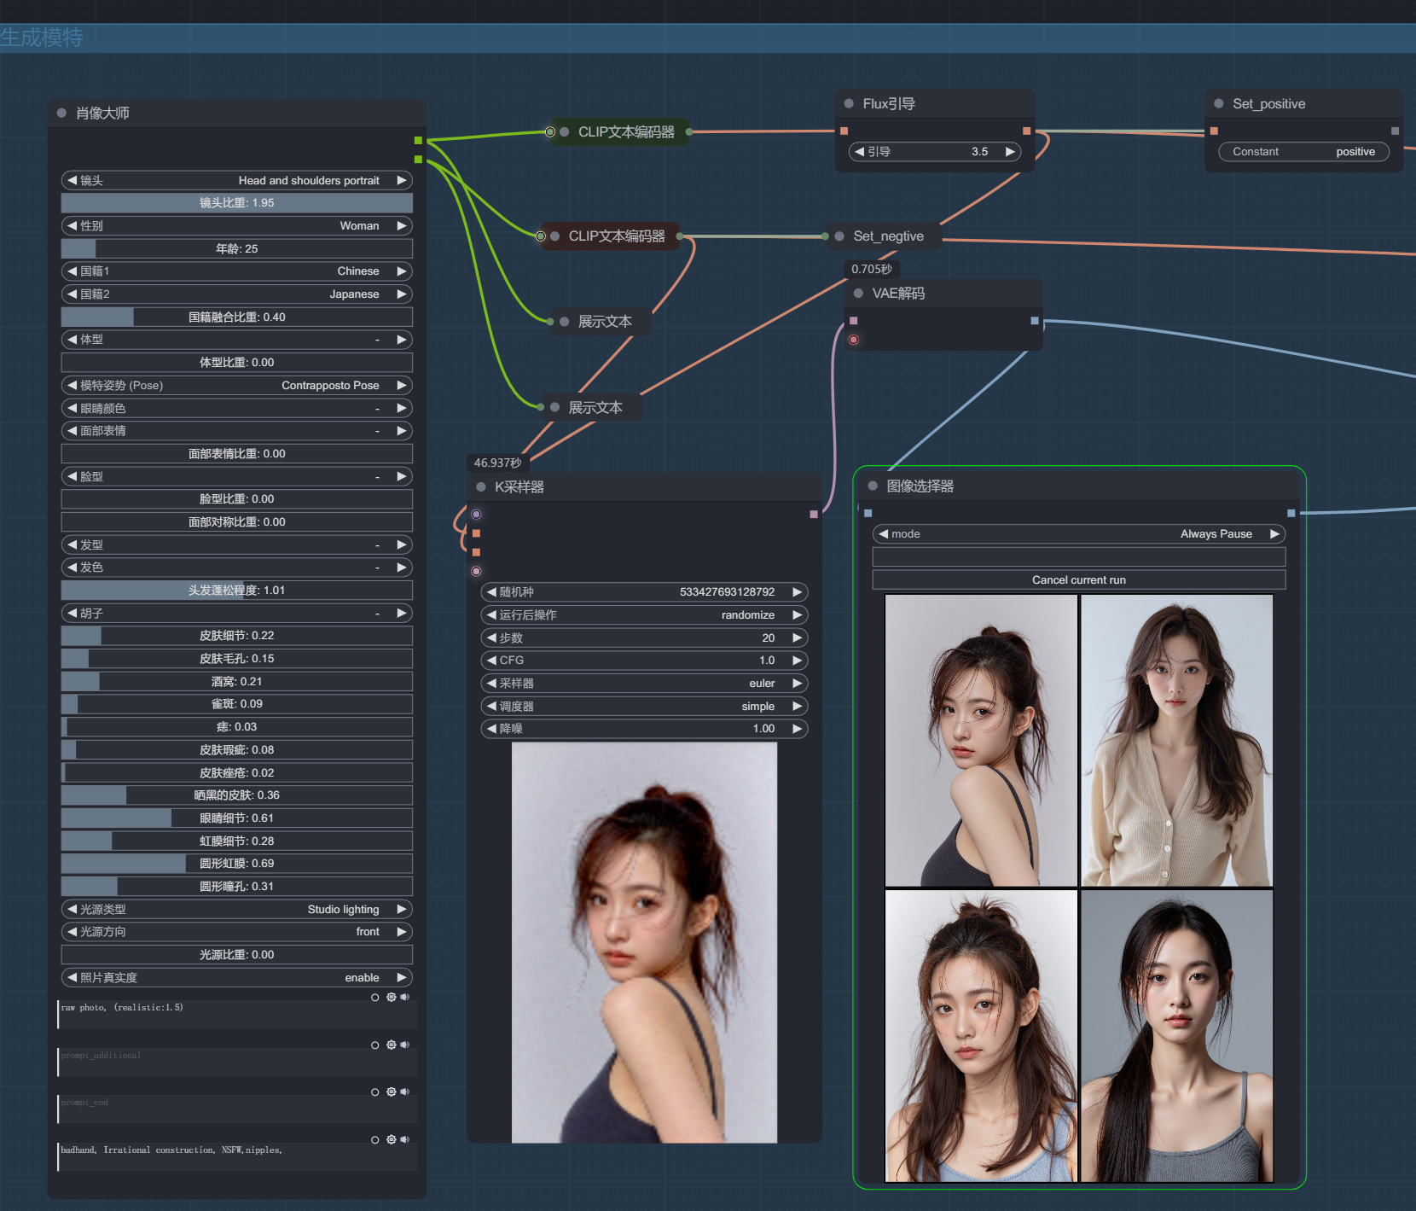Click right arrow of 降噪 value

pyautogui.click(x=797, y=729)
